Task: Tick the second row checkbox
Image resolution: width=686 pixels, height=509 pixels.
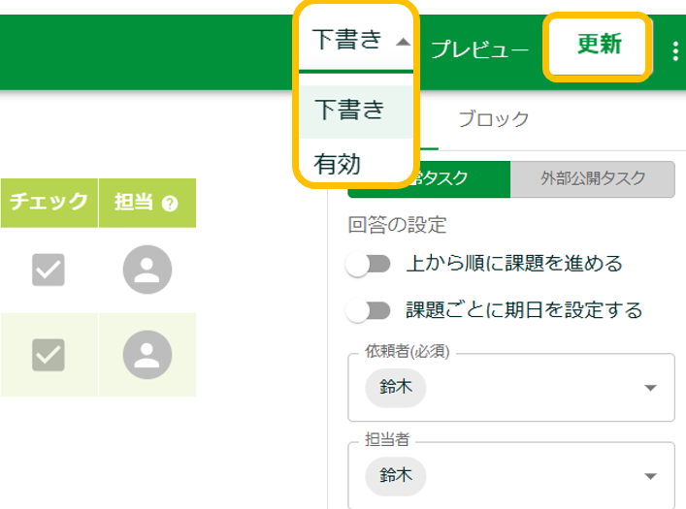Action: click(x=49, y=355)
